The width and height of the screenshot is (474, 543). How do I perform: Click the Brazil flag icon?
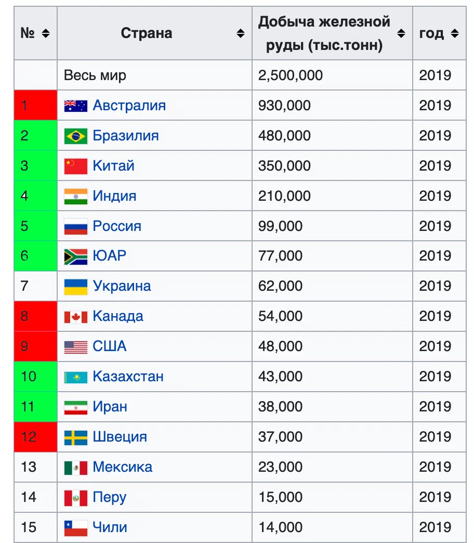pyautogui.click(x=76, y=136)
